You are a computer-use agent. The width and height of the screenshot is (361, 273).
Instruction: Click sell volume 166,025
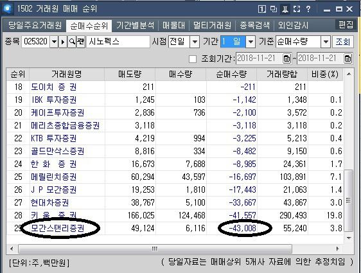coord(141,215)
